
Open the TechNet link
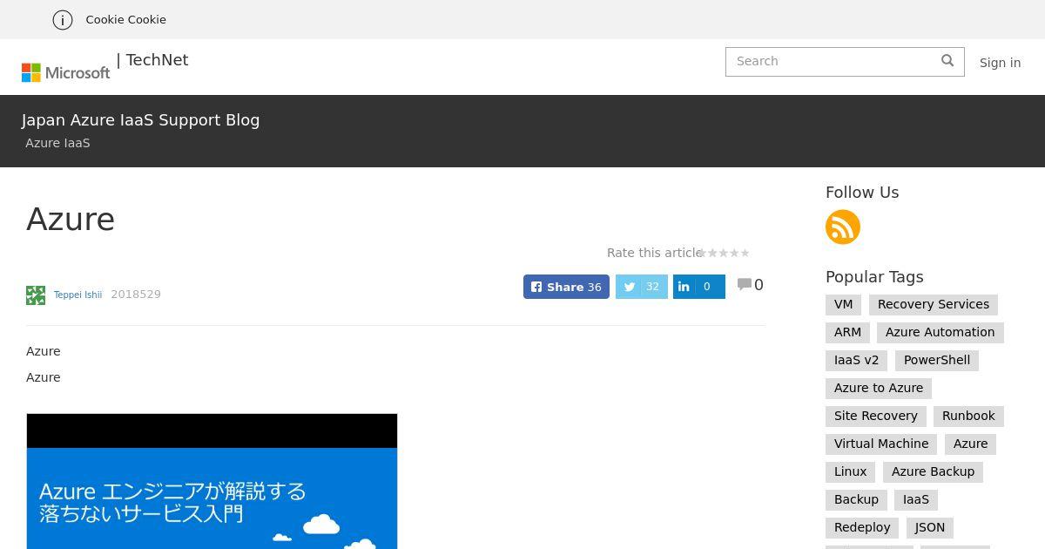[x=157, y=60]
